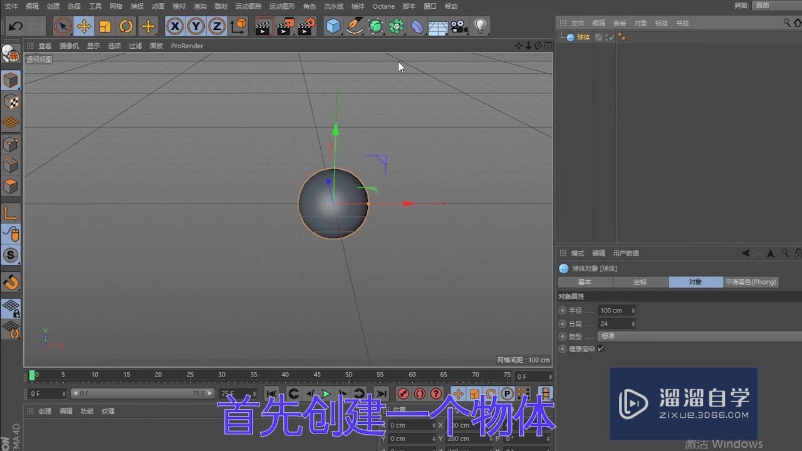Image resolution: width=802 pixels, height=451 pixels.
Task: Toggle the X axis lock
Action: click(175, 26)
